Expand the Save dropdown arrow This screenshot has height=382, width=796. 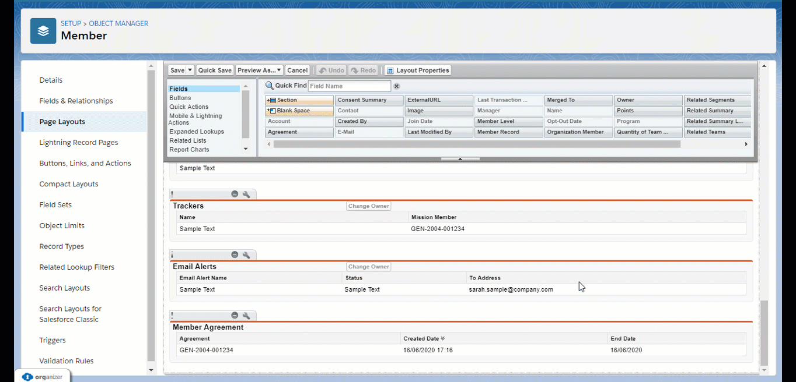click(190, 70)
